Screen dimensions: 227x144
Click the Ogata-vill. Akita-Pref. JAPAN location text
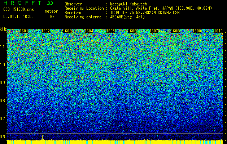click(161, 8)
